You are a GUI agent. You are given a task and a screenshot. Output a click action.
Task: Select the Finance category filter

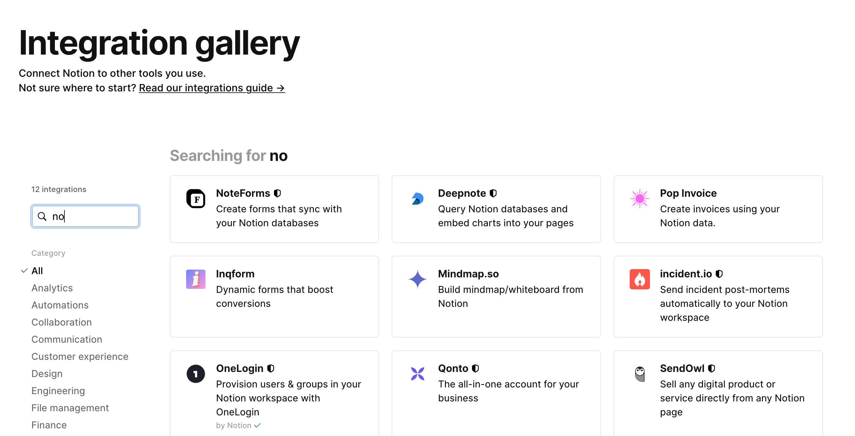(49, 425)
